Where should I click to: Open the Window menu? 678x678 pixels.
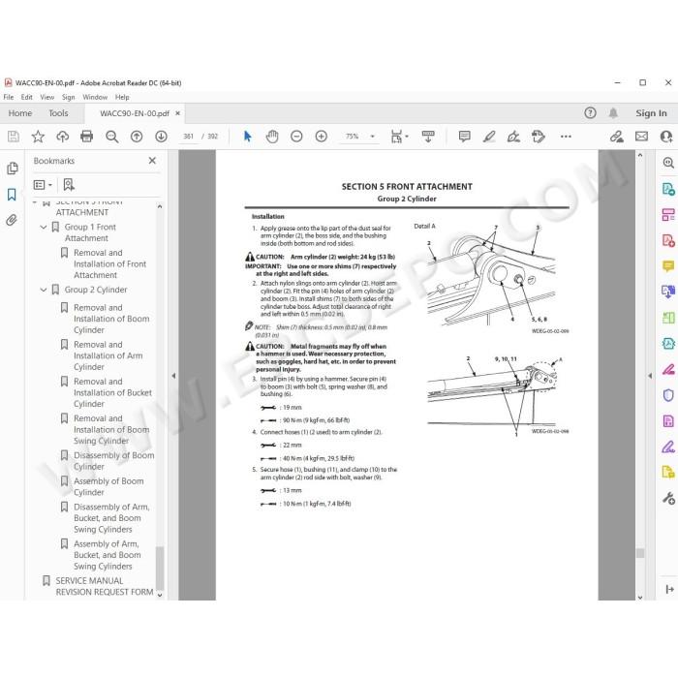pos(95,97)
